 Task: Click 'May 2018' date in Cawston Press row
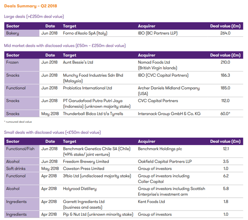point(50,169)
